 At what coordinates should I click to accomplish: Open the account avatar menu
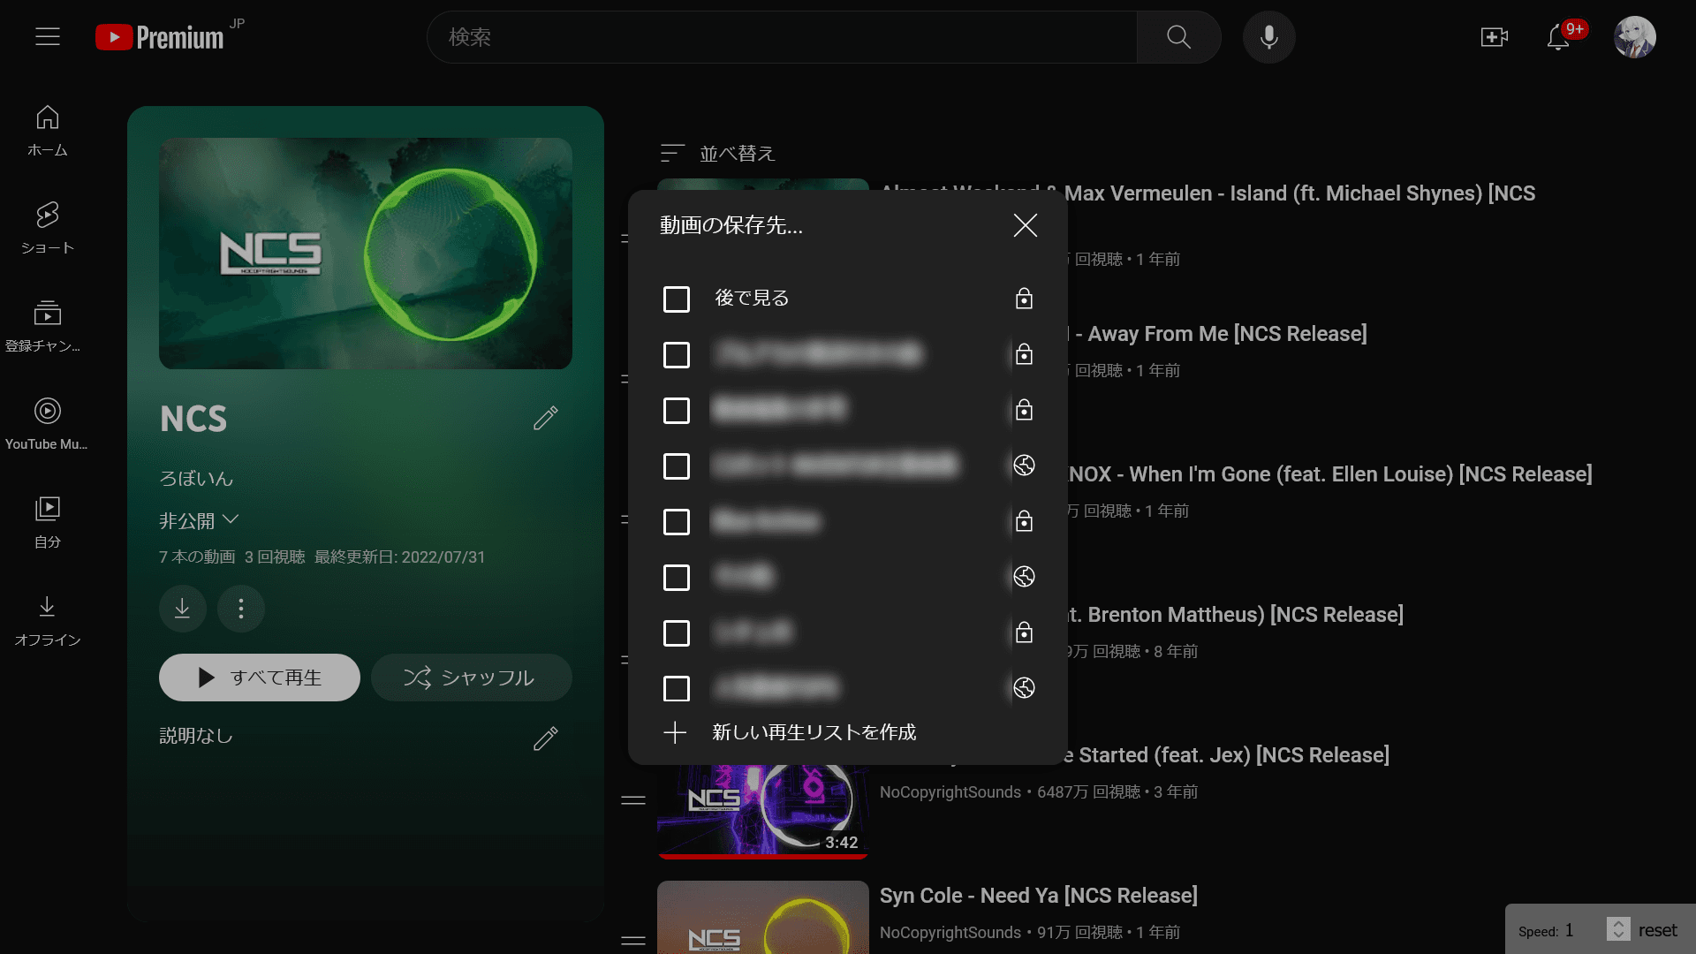coord(1634,37)
